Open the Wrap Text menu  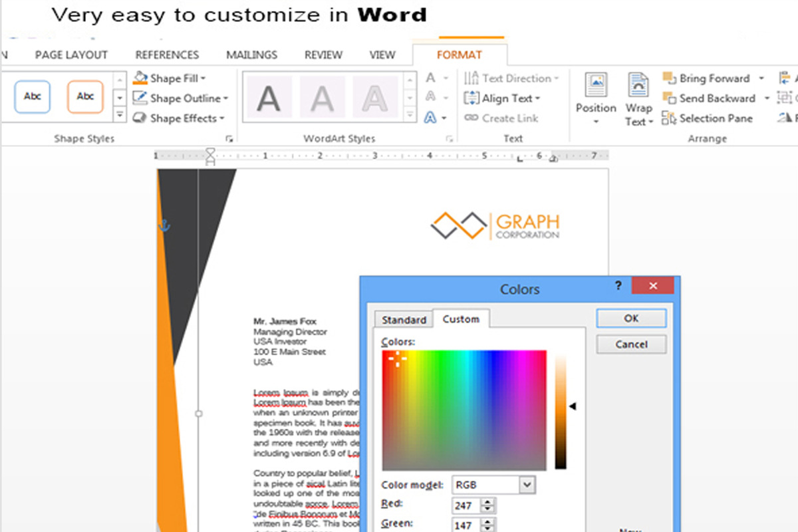[x=638, y=99]
